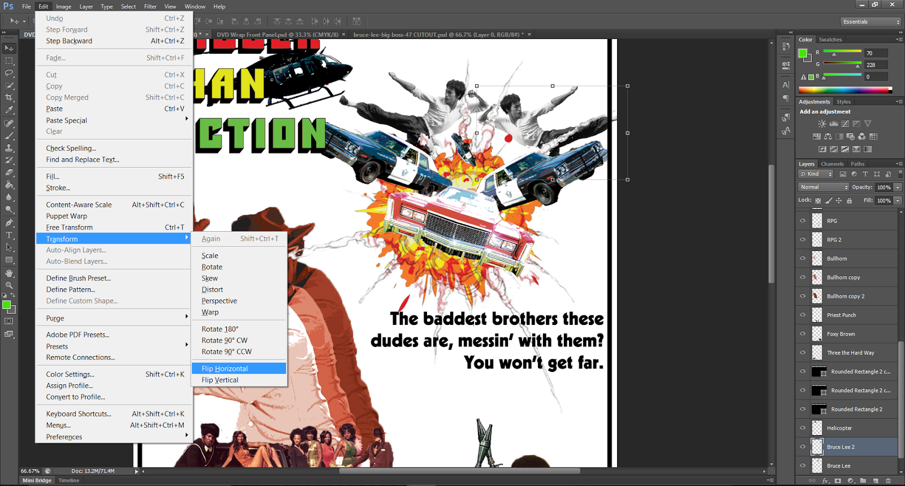Open the Timeline panel tab
Screen dimensions: 905x486
pos(69,480)
